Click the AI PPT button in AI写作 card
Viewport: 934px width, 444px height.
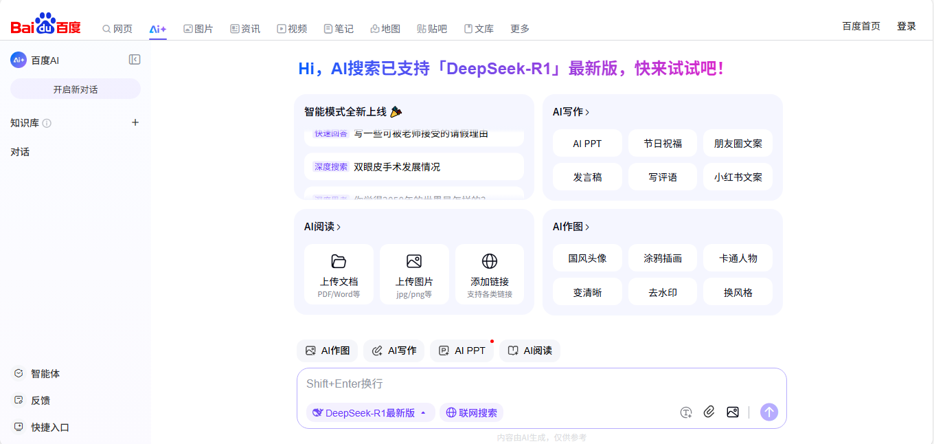(x=587, y=144)
